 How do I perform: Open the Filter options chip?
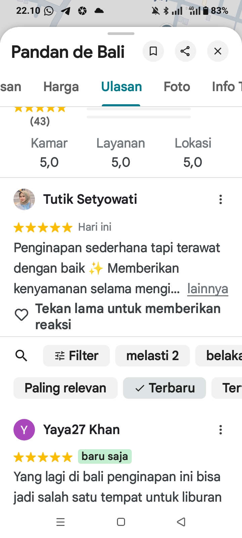76,355
